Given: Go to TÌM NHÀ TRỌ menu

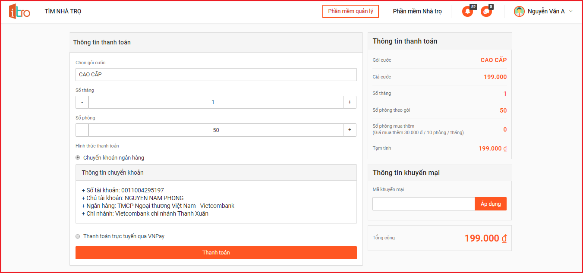Looking at the screenshot, I should 63,11.
